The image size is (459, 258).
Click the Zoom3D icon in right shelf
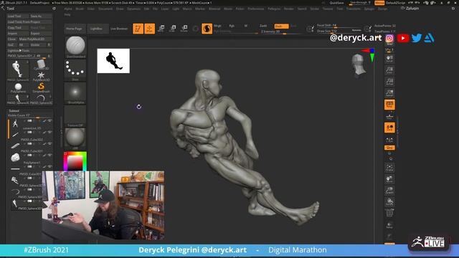coord(389,191)
